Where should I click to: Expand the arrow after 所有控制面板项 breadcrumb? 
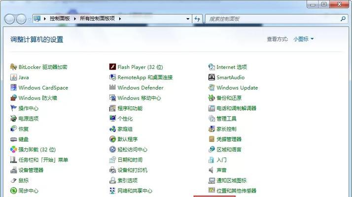pos(120,19)
